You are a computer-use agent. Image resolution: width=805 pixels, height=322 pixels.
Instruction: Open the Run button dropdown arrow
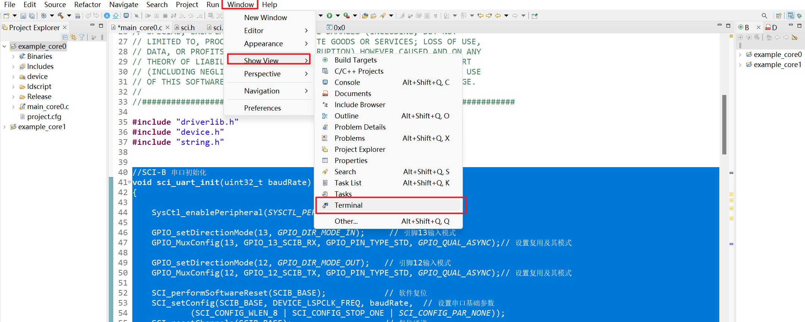(x=338, y=16)
